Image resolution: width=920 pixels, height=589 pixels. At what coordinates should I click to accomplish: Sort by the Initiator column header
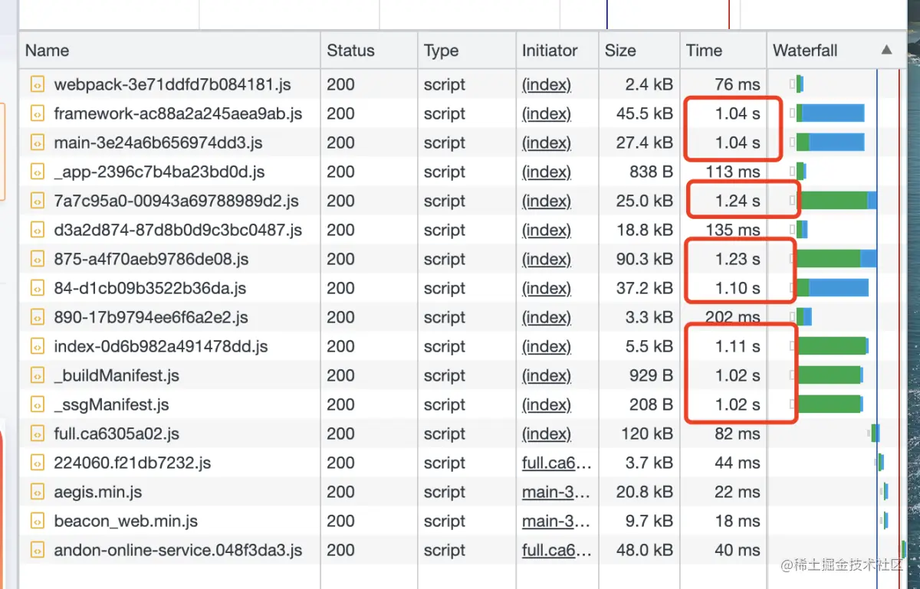point(557,51)
